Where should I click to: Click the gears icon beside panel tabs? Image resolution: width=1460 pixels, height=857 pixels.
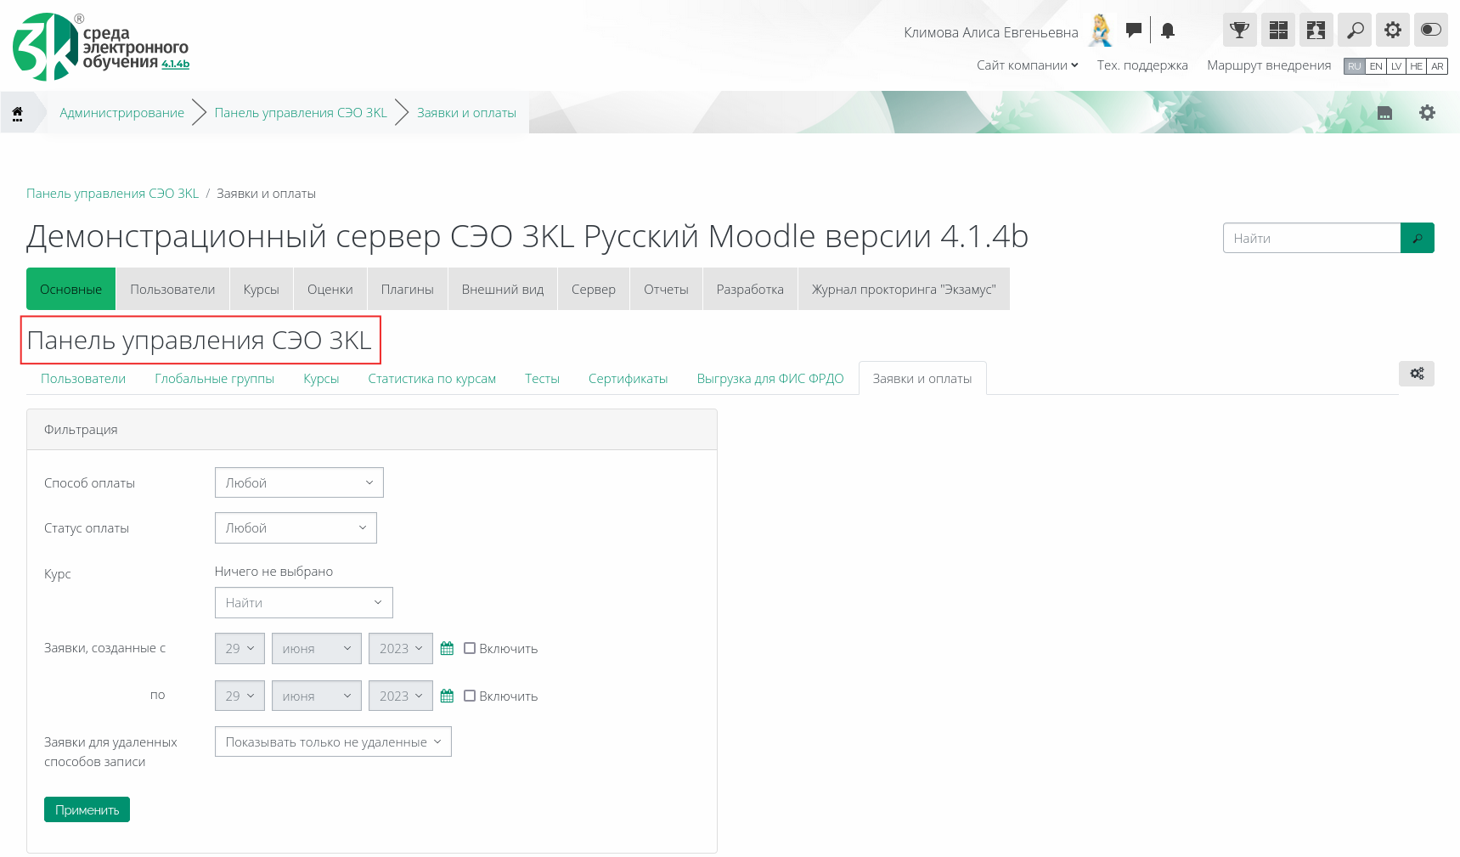1416,374
